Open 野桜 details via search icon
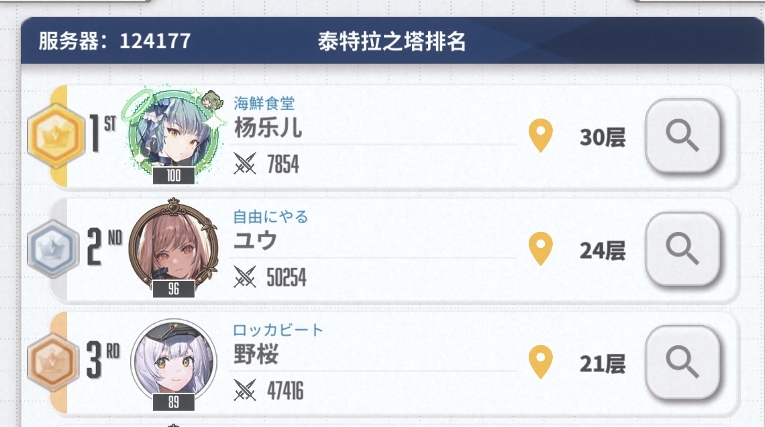Viewport: 765px width, 427px height. pos(682,363)
